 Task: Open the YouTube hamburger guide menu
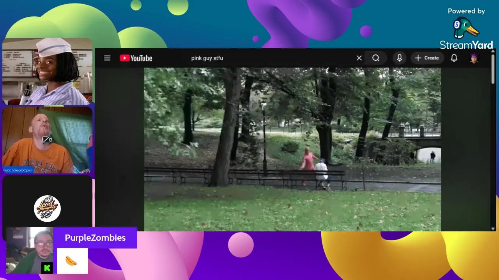[x=107, y=58]
